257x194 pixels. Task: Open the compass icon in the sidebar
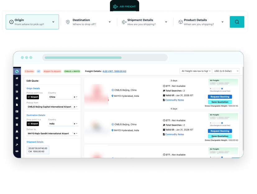(x=17, y=138)
